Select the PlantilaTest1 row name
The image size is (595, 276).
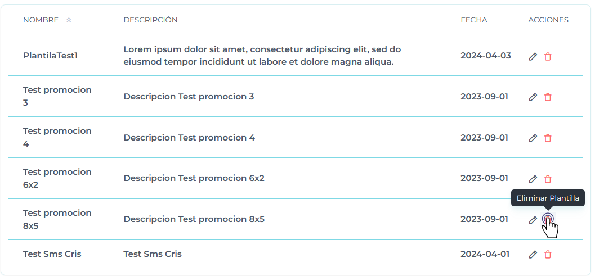[x=50, y=56]
